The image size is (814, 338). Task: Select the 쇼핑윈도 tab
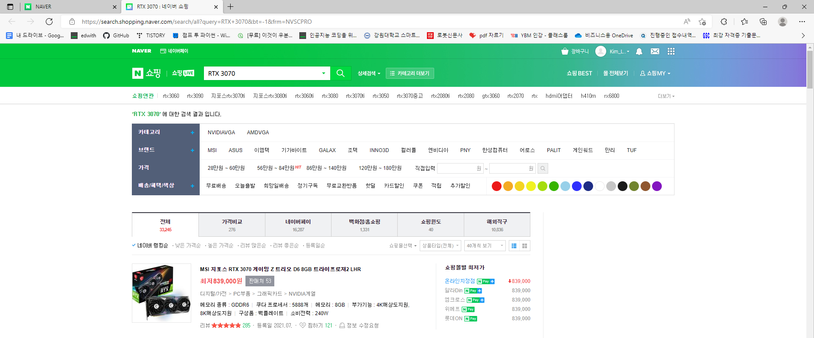tap(431, 225)
